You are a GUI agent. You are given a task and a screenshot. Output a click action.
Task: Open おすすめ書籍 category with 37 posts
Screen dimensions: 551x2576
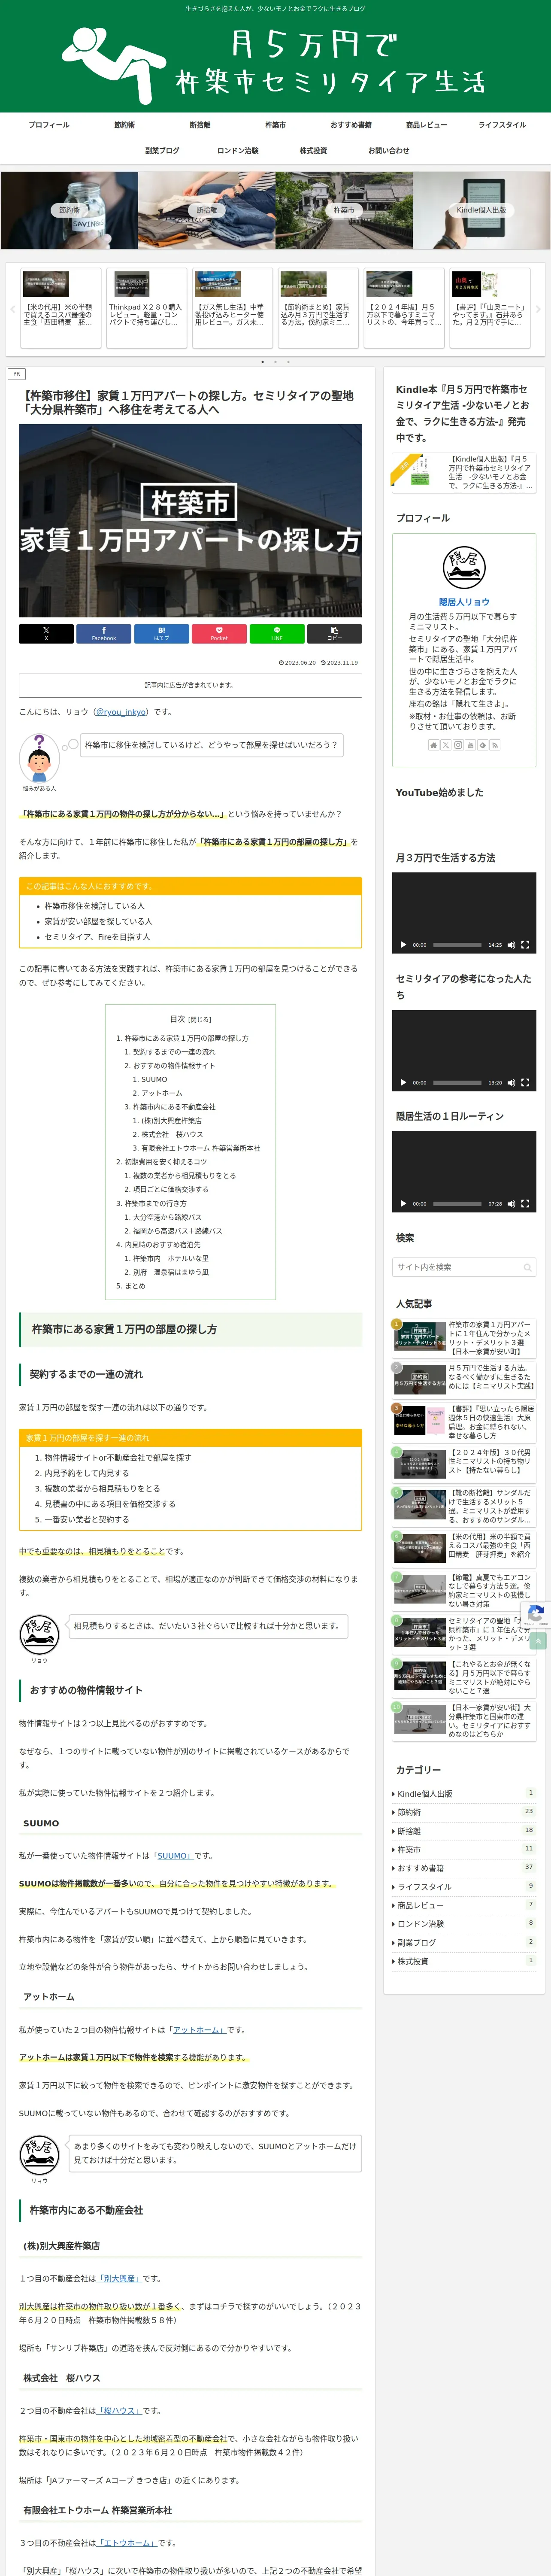pyautogui.click(x=464, y=1868)
